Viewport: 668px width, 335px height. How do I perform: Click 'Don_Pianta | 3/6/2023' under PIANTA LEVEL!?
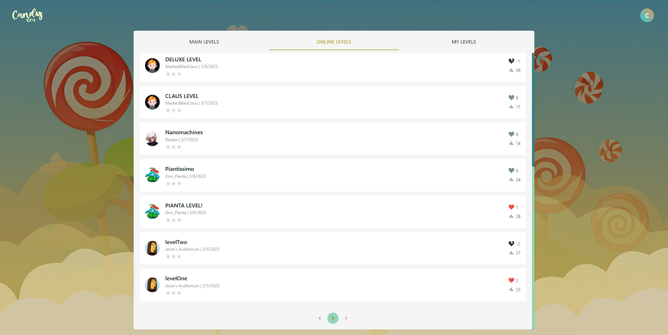point(185,212)
